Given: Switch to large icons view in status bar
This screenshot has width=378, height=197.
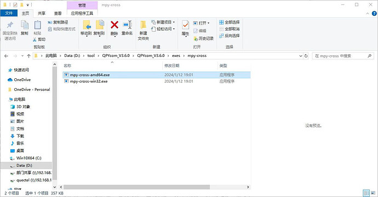Looking at the screenshot, I should (374, 193).
